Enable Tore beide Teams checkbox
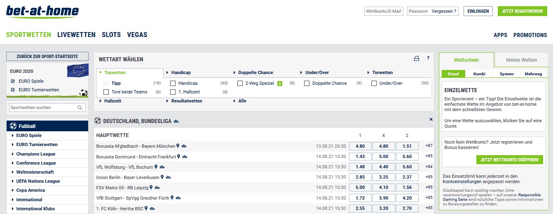This screenshot has height=214, width=553. (106, 92)
